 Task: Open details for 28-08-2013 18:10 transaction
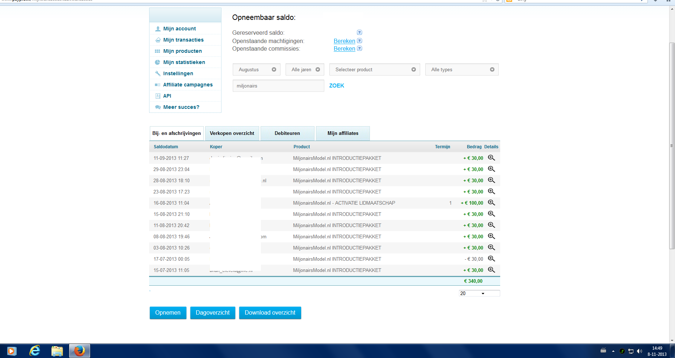[x=491, y=180]
